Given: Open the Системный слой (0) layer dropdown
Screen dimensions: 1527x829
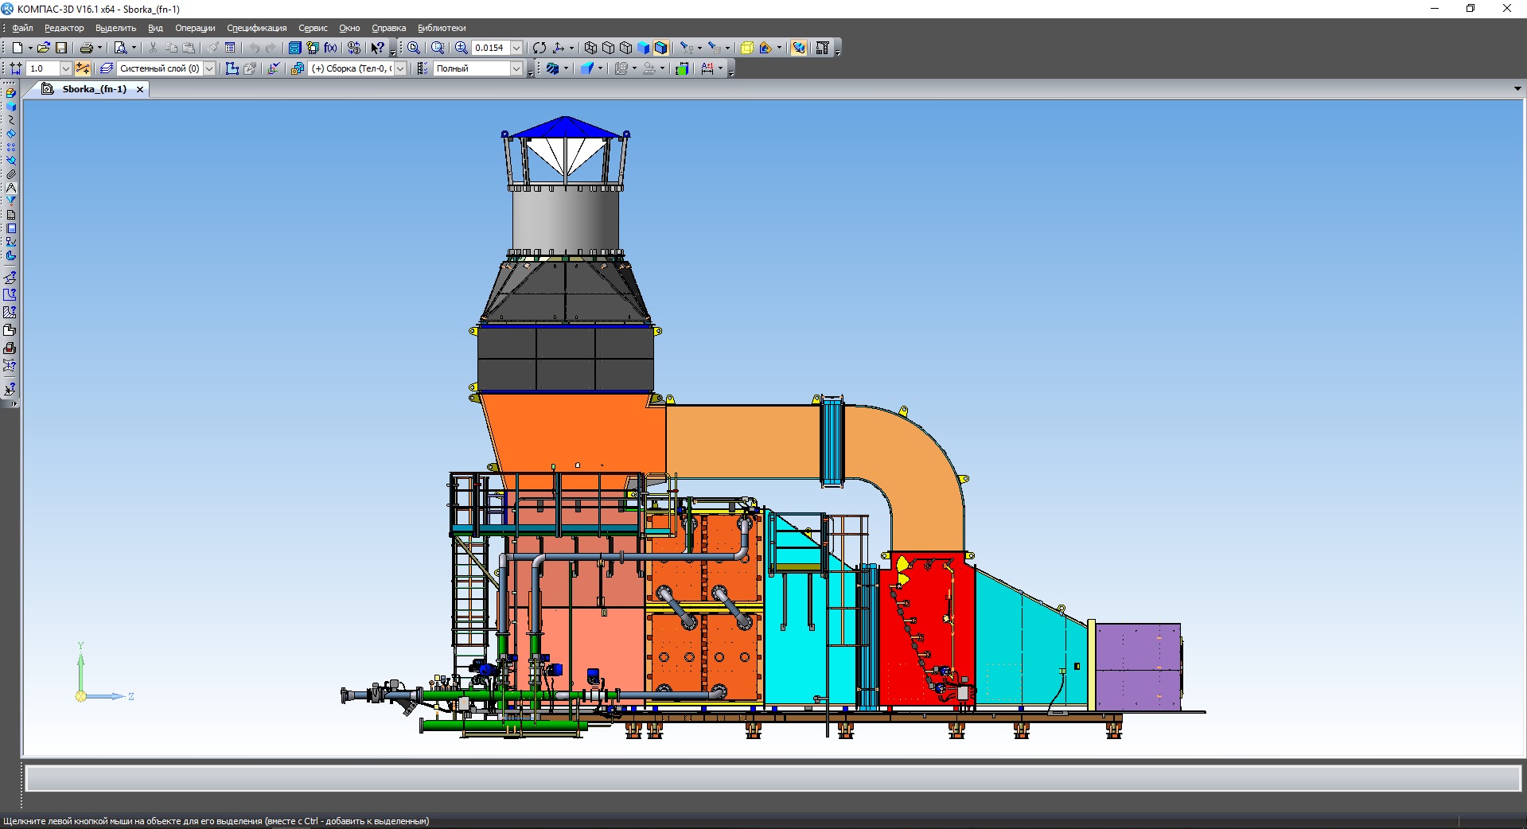Looking at the screenshot, I should tap(209, 68).
